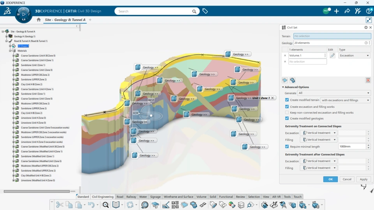
Task: Click terrain surface icon in Civil Set panel
Action: pos(285,80)
